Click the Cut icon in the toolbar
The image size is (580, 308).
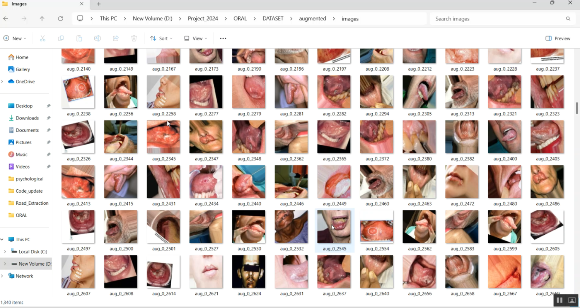tap(43, 38)
